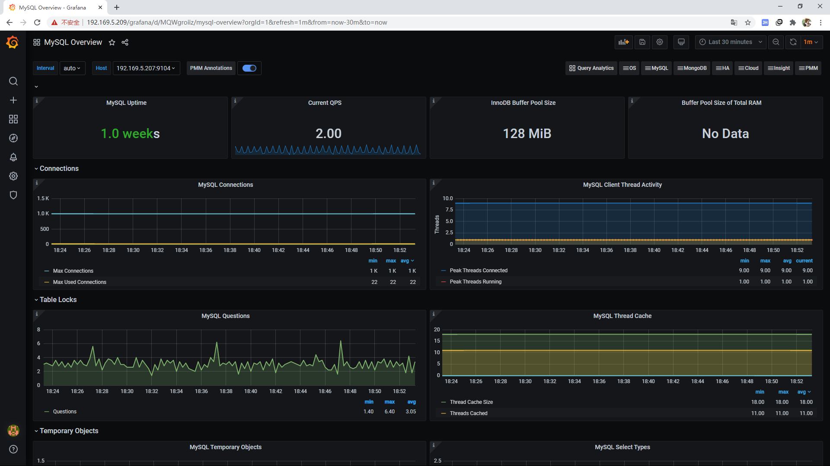
Task: Open the user avatar in sidebar
Action: [x=13, y=430]
